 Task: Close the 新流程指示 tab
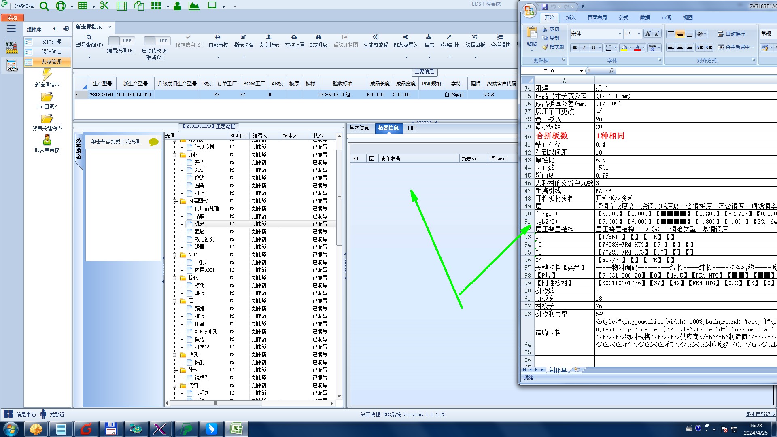[x=110, y=27]
